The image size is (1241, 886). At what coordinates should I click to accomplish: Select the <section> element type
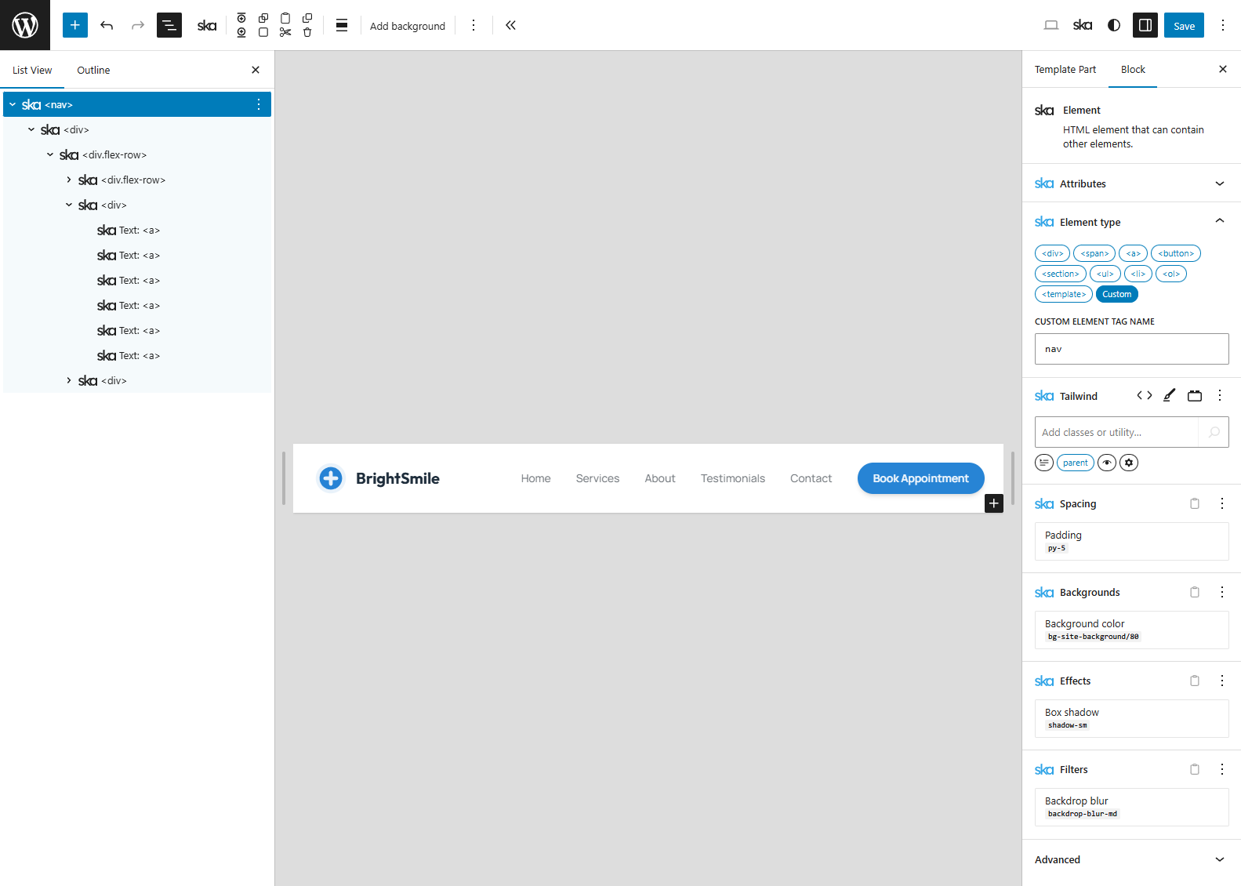click(x=1060, y=274)
